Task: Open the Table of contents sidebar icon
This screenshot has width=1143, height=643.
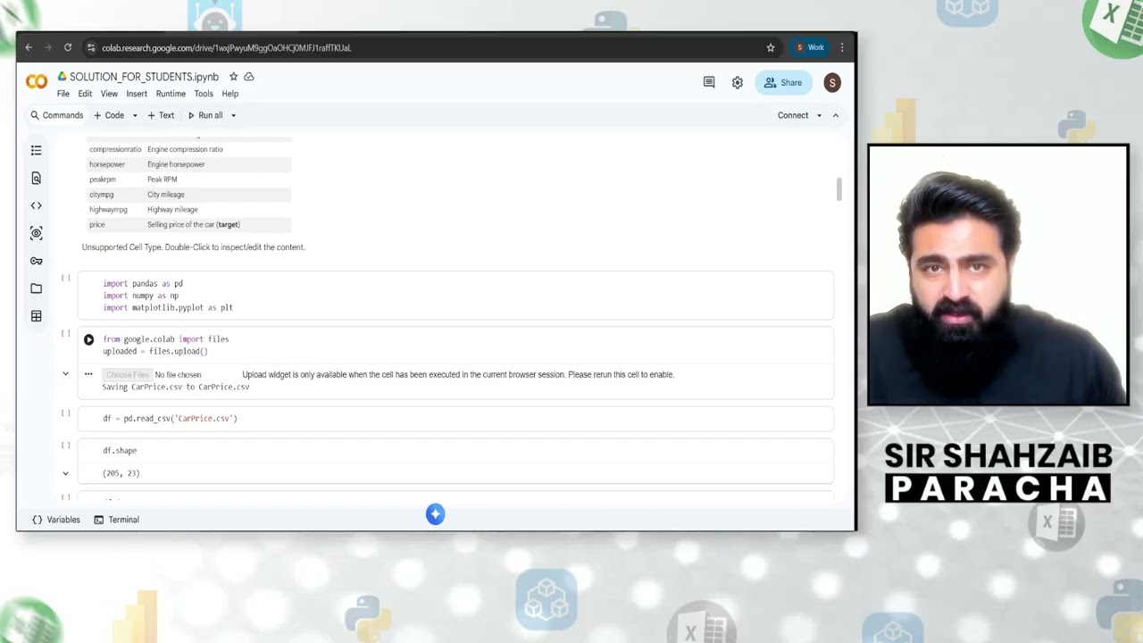Action: [36, 150]
